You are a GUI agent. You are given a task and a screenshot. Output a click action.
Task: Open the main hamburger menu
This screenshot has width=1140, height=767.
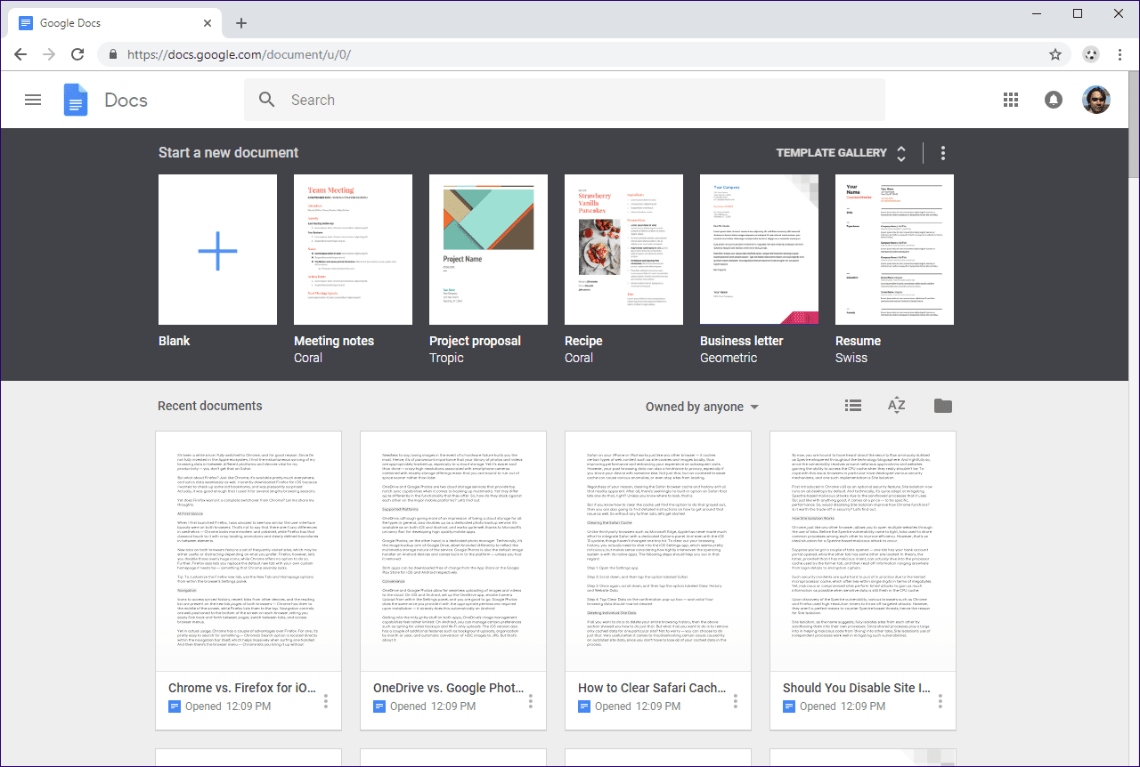(33, 100)
